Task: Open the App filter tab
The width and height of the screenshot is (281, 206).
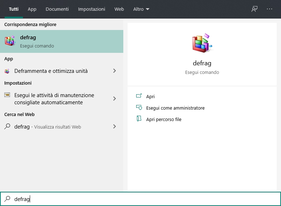Action: [x=32, y=9]
